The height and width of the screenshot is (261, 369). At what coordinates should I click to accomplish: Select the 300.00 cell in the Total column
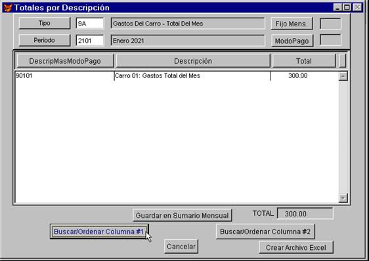pos(305,75)
